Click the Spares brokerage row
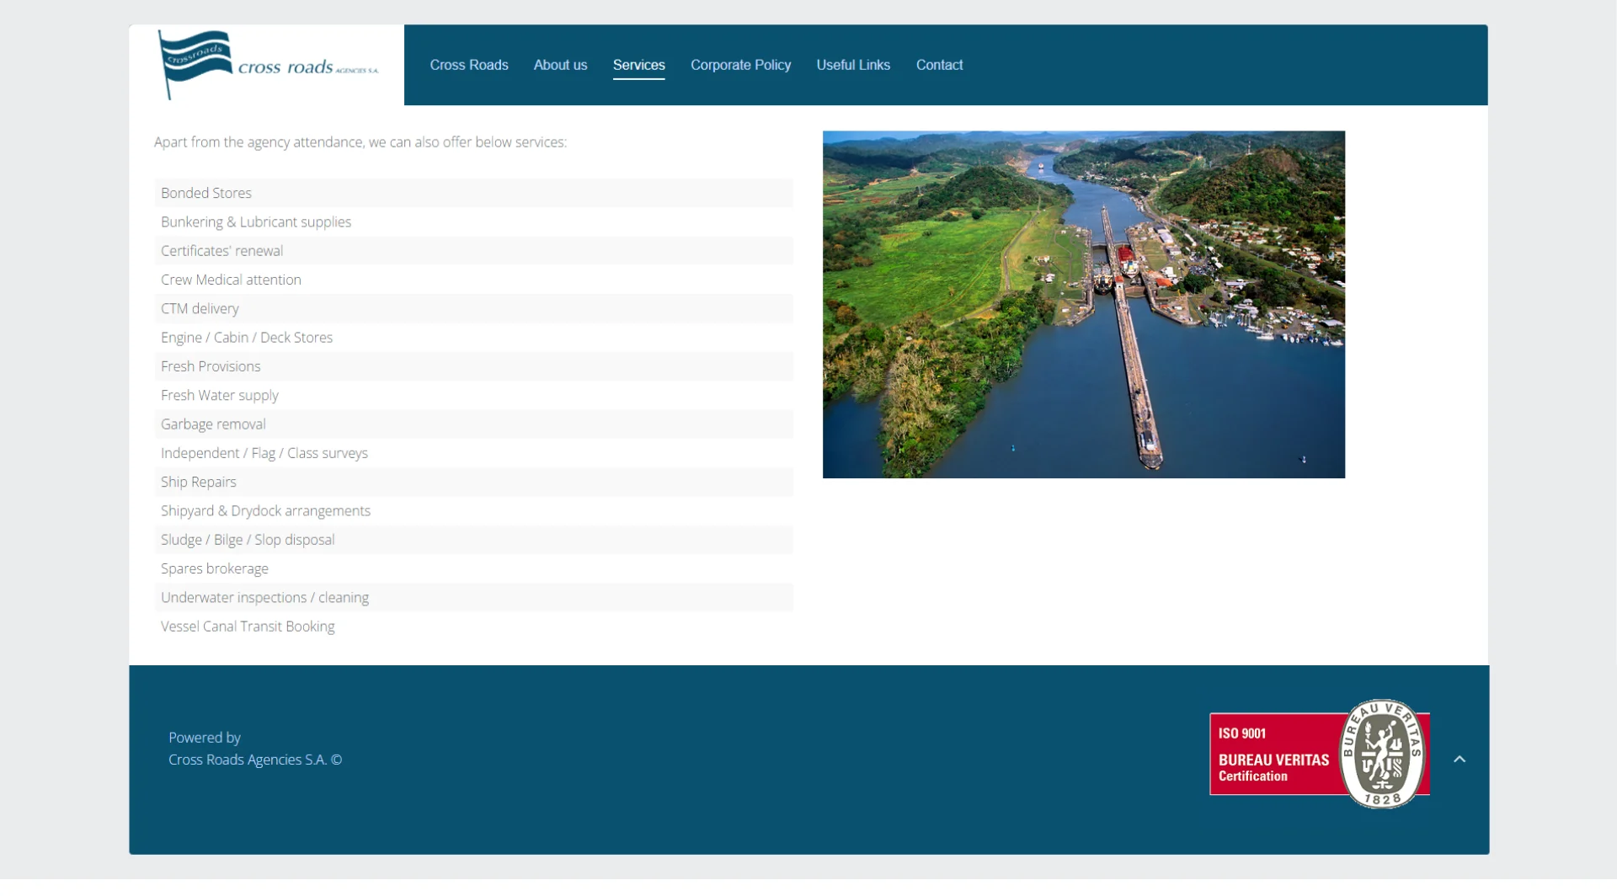 coord(474,568)
